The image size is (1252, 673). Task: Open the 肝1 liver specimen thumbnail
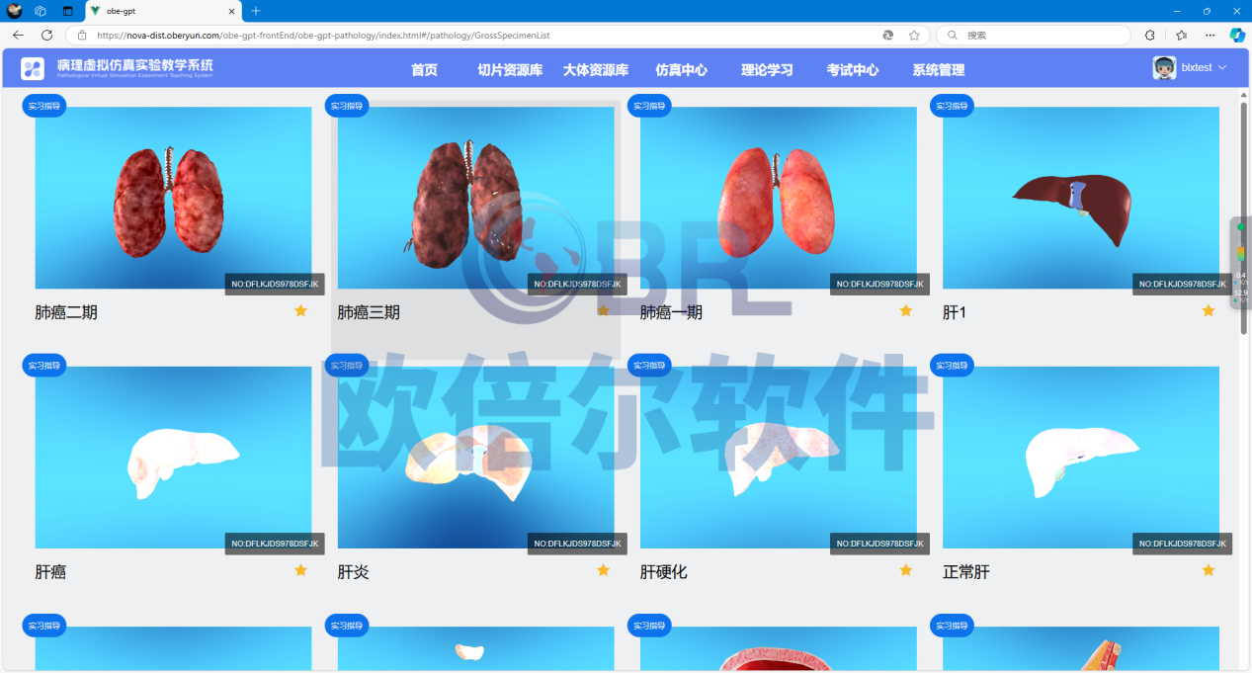(1080, 198)
